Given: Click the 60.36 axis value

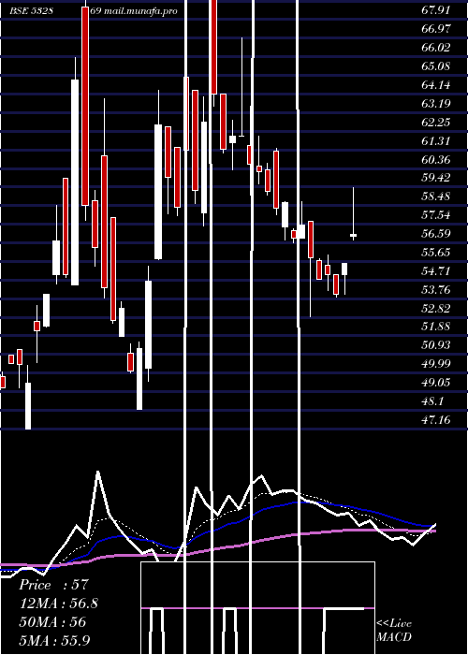Looking at the screenshot, I should (x=436, y=160).
